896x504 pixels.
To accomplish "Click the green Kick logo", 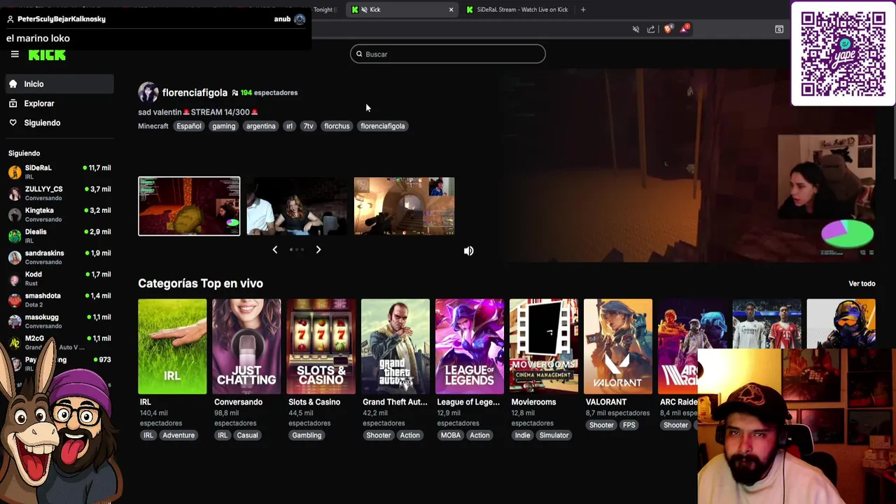I will tap(47, 55).
